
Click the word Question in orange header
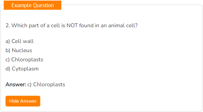click(43, 5)
